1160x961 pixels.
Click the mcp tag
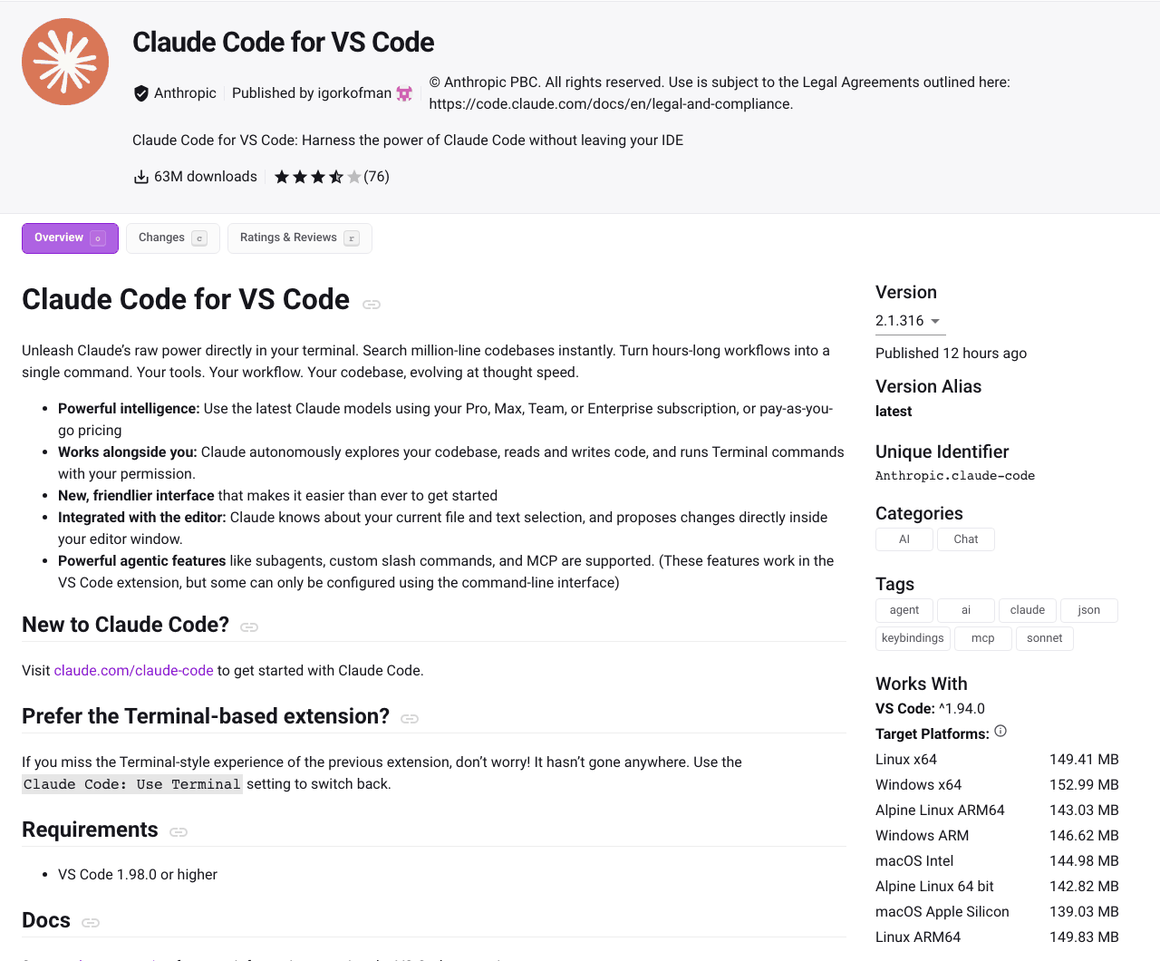tap(983, 638)
